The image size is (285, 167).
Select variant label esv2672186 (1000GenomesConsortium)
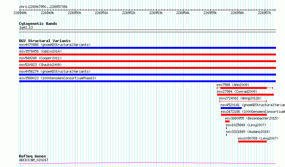pos(253,112)
